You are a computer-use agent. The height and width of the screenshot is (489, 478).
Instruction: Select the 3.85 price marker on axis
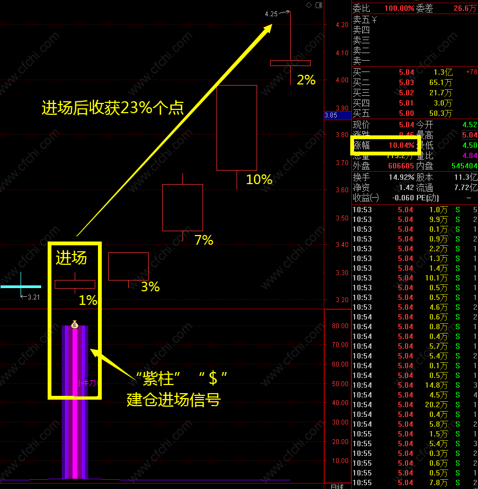click(x=338, y=115)
